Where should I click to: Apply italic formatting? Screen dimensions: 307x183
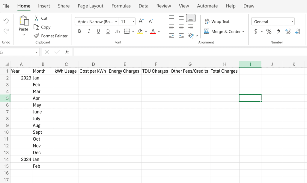(x=89, y=31)
